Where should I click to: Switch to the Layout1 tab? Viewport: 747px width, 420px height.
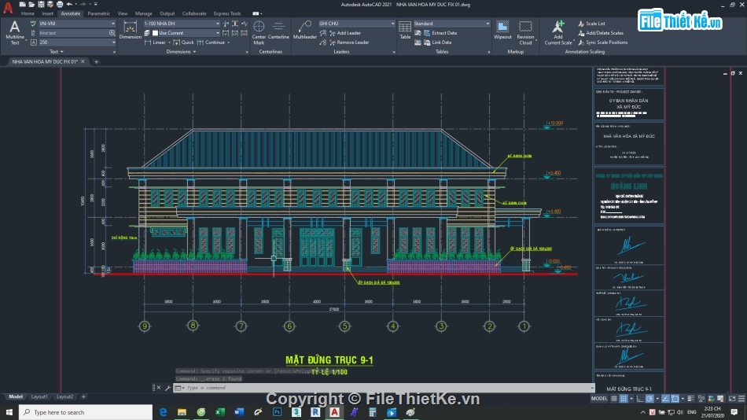click(x=39, y=396)
